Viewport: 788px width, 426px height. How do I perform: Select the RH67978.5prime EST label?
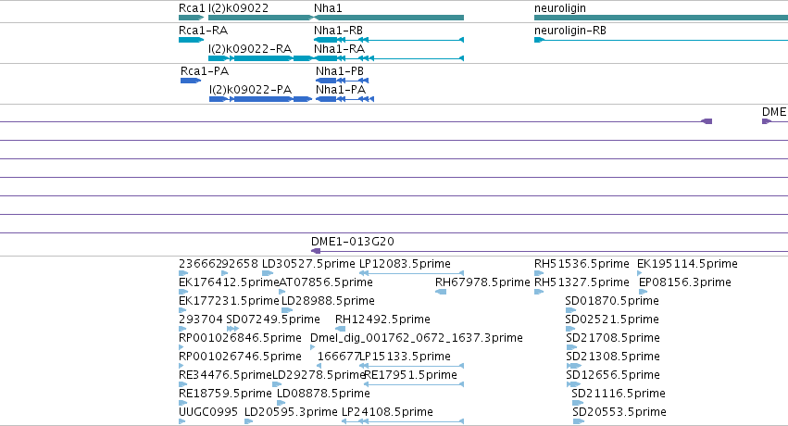pyautogui.click(x=482, y=282)
